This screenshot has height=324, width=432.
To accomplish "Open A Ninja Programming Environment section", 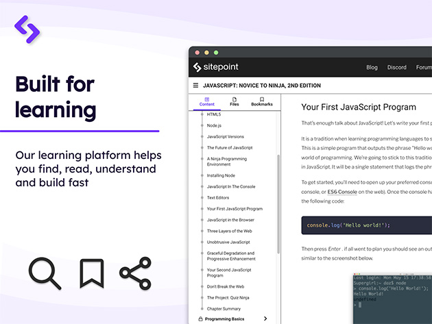I will (x=227, y=162).
